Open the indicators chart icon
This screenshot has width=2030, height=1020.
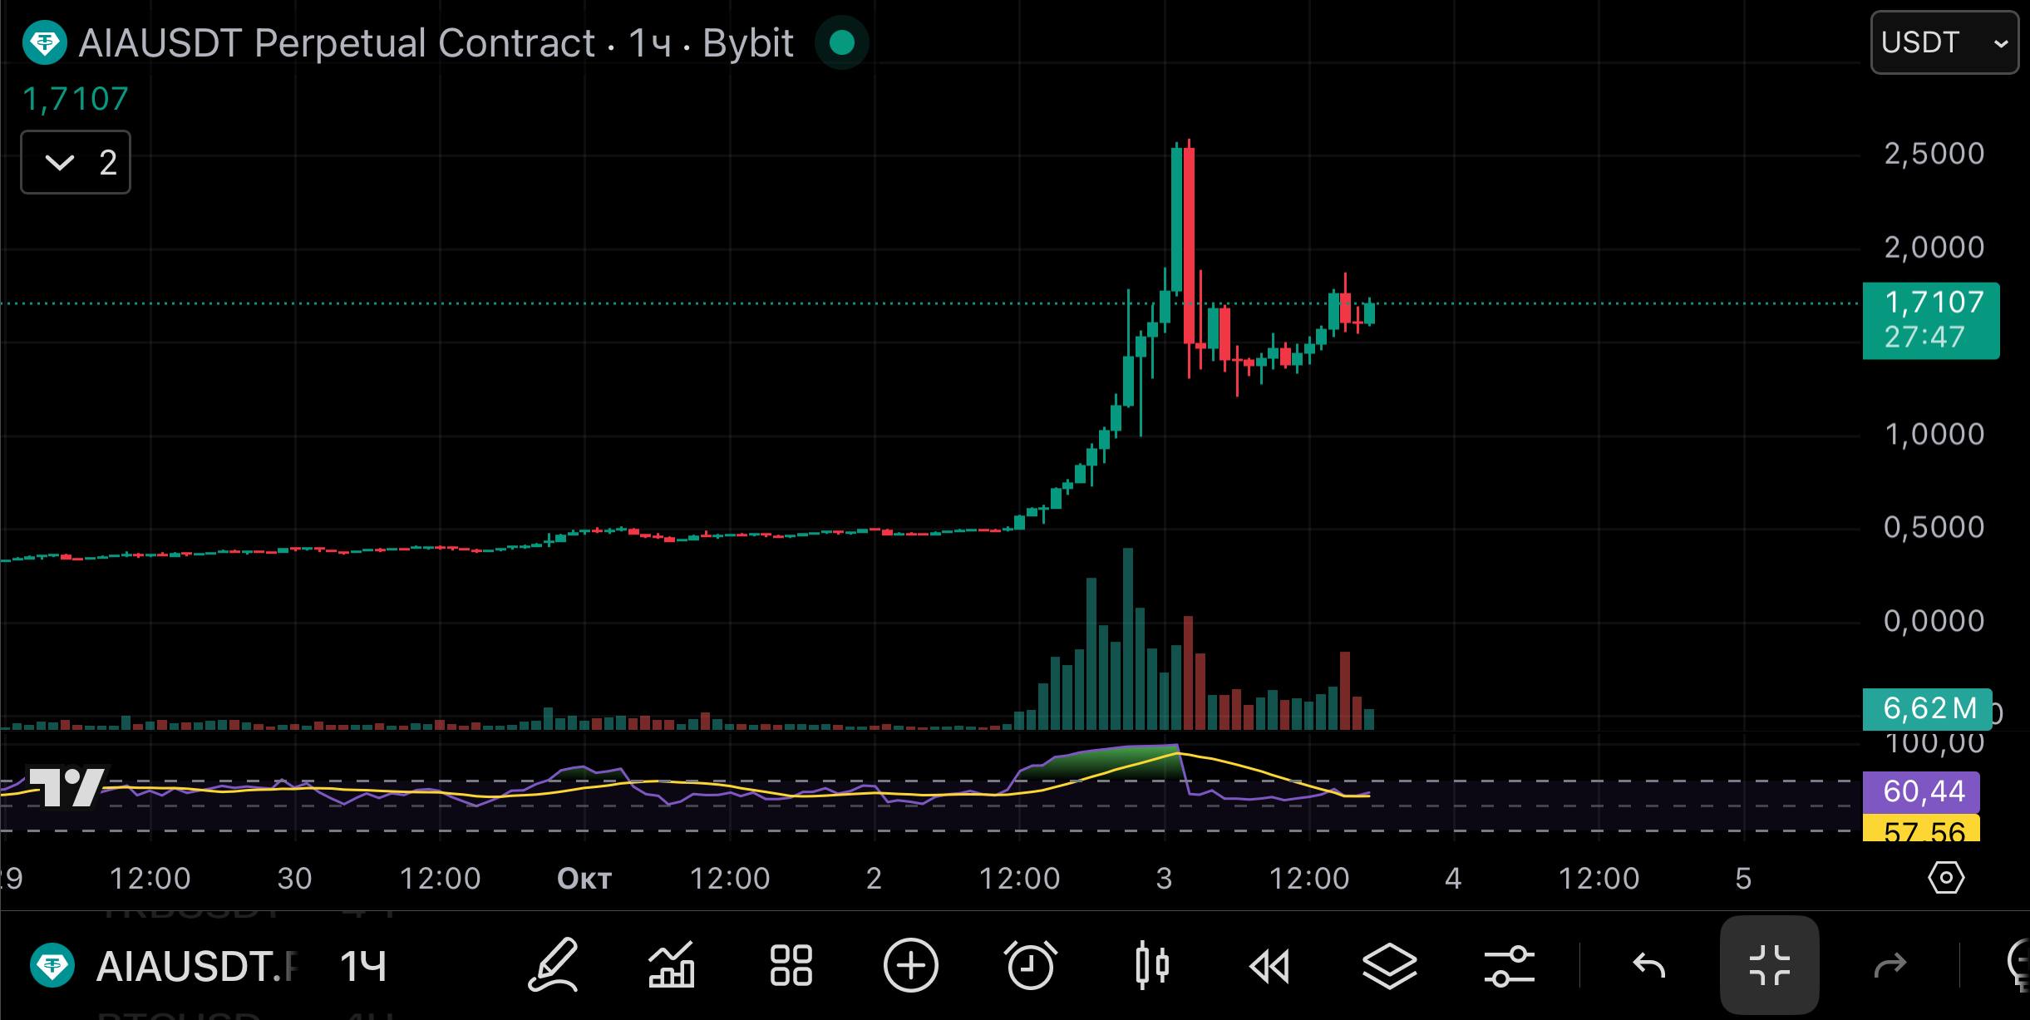(x=672, y=966)
